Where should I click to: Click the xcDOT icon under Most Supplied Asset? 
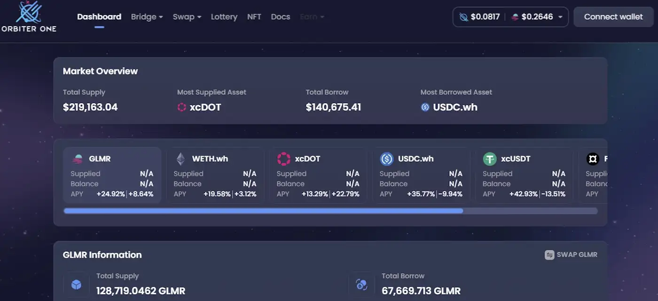182,107
